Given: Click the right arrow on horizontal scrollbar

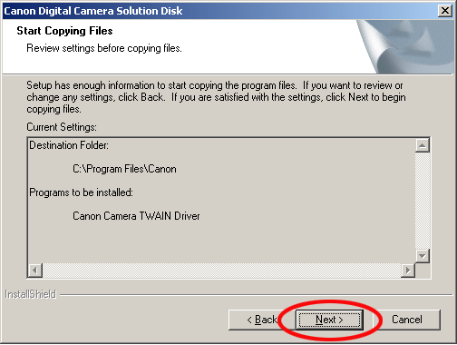Looking at the screenshot, I should (x=408, y=270).
